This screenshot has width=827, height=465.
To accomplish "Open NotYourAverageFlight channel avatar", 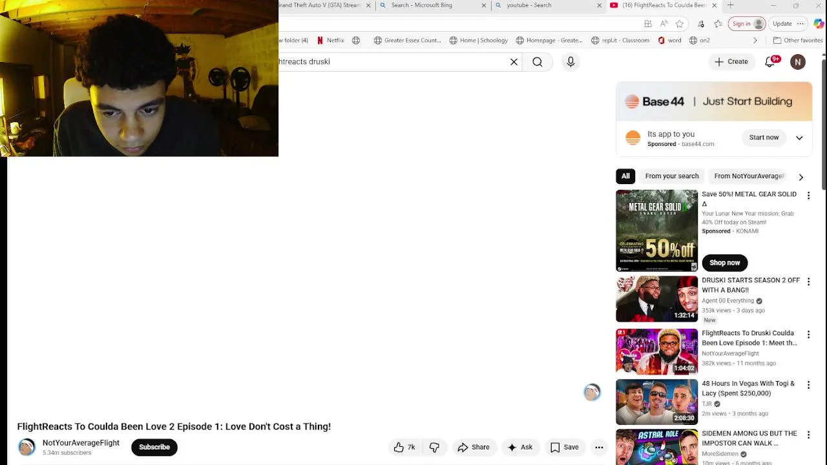I will point(26,447).
